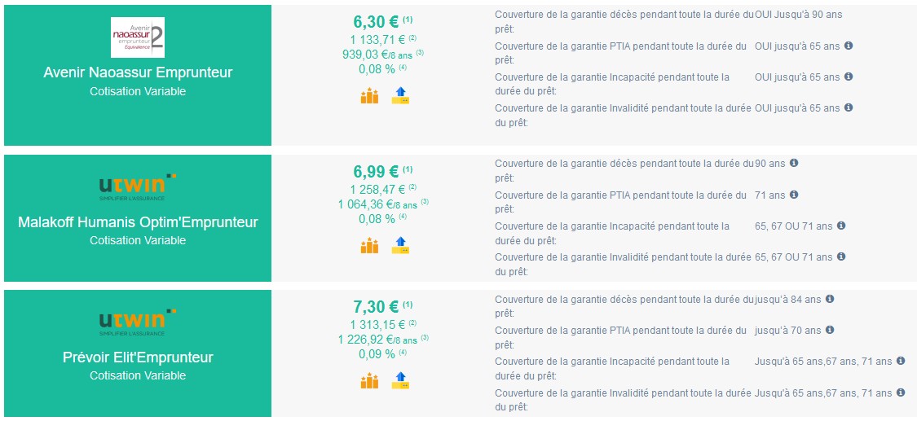Open info icon beside Naoassur Incapacité 65 ans
The image size is (917, 421).
849,77
